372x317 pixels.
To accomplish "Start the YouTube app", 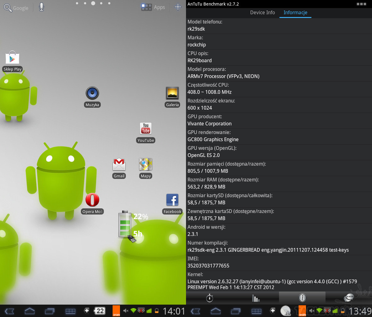I will (146, 129).
